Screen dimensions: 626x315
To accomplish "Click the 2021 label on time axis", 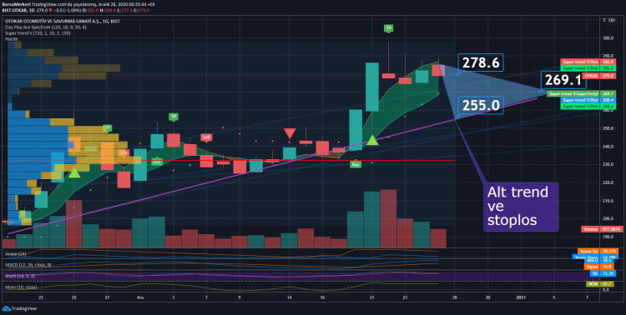I will click(521, 297).
